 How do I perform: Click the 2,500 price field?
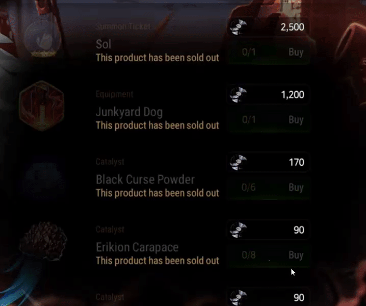268,27
